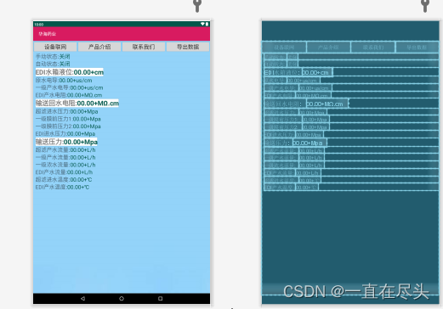The image size is (443, 309).
Task: Click the 产品介绍 button in design view
Action: (x=99, y=47)
